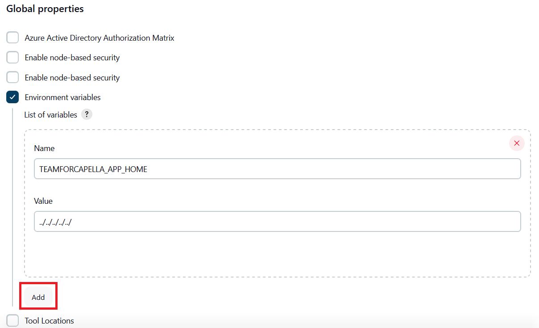Check the second Enable node-based security box
539x328 pixels.
[12, 77]
